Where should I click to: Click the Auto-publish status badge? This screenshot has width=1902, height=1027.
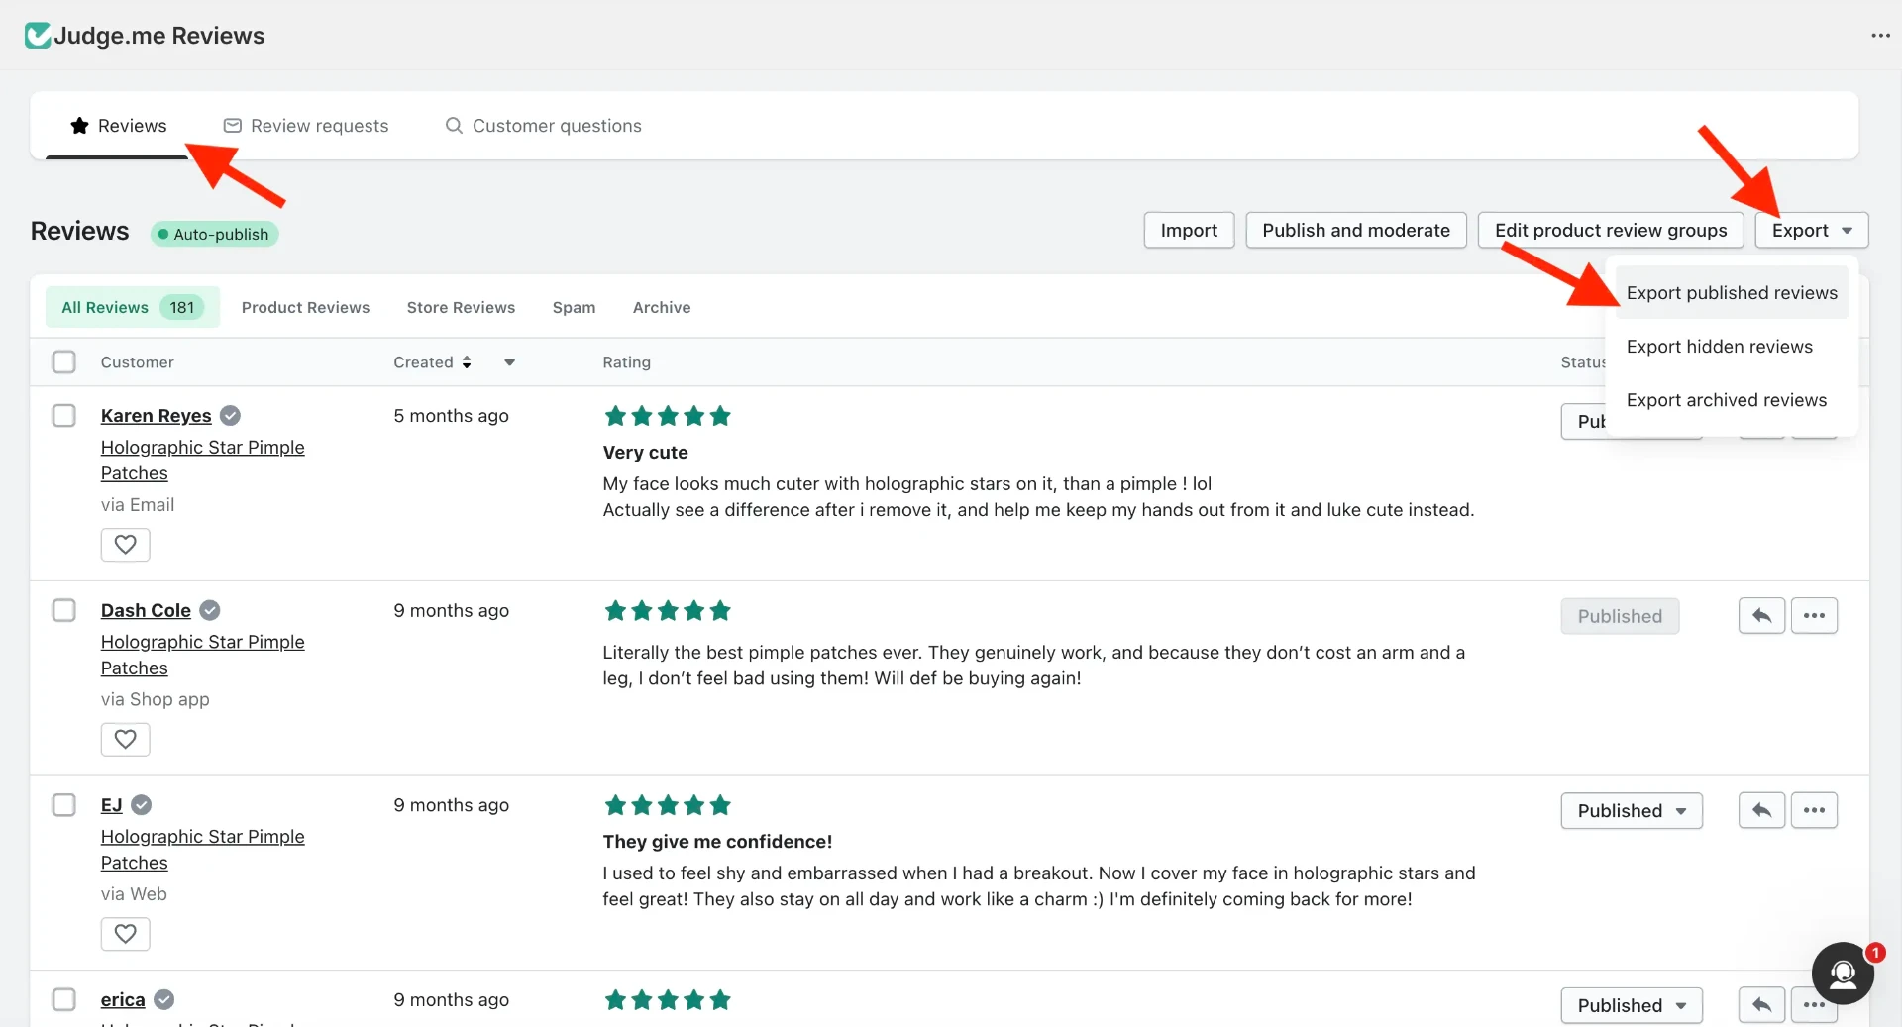click(214, 235)
